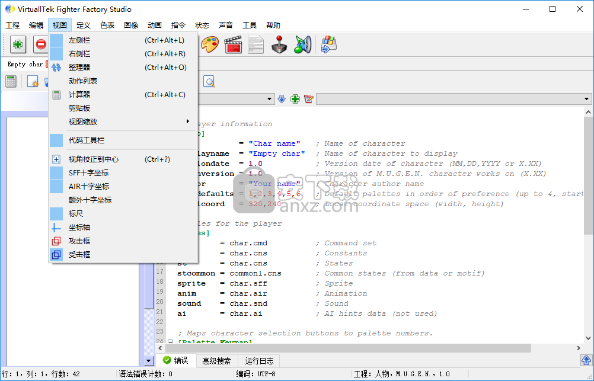Click the green plus add toolbar button
The height and width of the screenshot is (381, 594).
(17, 44)
